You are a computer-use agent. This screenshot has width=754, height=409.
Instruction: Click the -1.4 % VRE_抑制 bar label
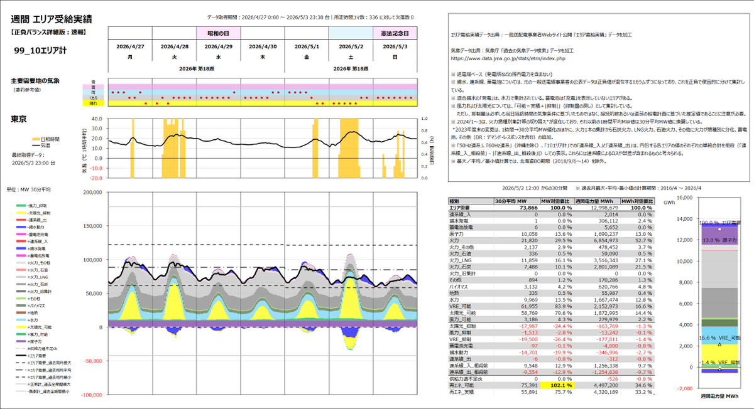click(x=720, y=363)
